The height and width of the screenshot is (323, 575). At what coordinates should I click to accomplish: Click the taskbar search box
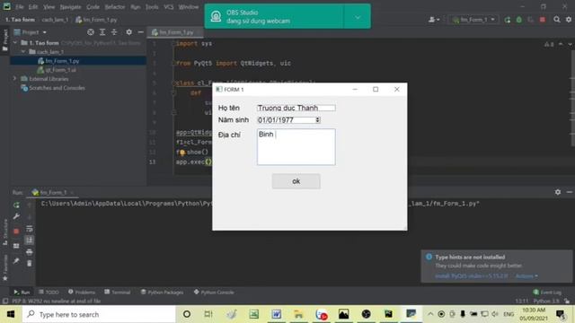tap(99, 314)
